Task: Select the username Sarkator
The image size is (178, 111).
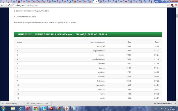Action: point(101,64)
